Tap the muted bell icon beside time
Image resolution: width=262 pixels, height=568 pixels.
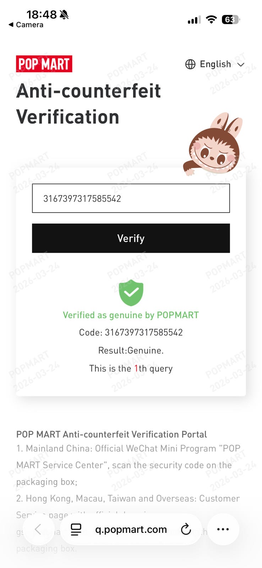[64, 15]
